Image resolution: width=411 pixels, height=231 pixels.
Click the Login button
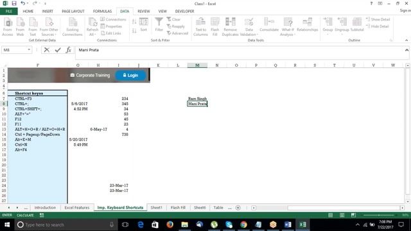130,75
